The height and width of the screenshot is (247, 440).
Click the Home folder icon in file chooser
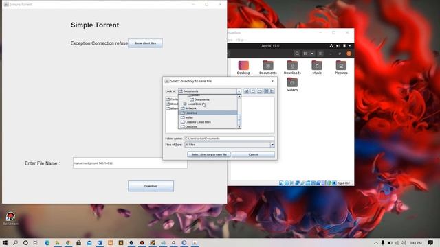(253, 91)
